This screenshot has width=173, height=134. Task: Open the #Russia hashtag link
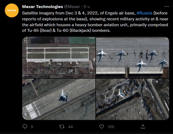144,13
